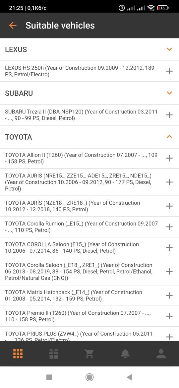Open the notifications bell

(125, 354)
